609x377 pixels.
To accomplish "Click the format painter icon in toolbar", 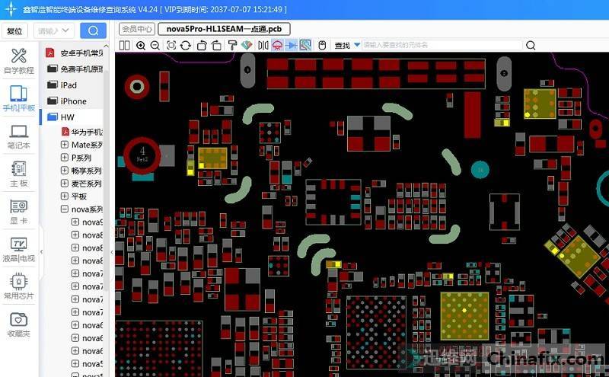I will click(x=232, y=46).
